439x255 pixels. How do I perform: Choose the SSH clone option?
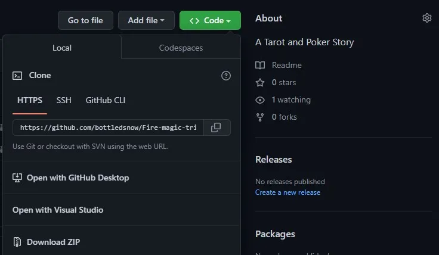coord(64,100)
